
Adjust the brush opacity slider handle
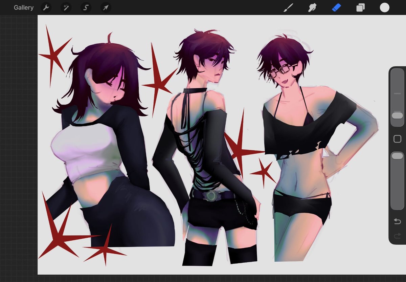click(397, 156)
